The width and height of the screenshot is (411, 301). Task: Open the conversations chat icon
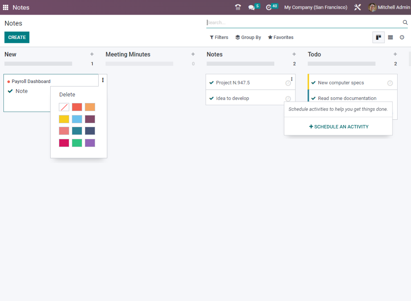pos(251,7)
